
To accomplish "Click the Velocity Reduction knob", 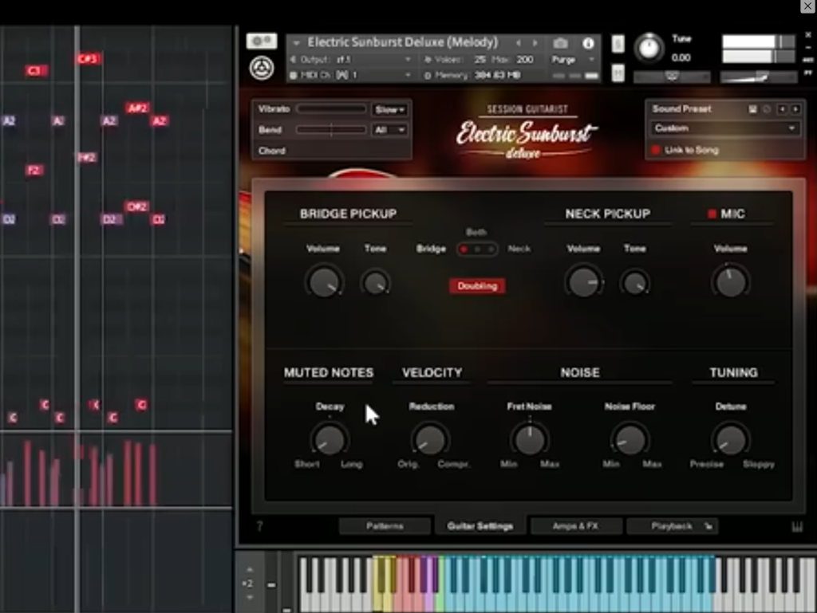I will pos(430,440).
